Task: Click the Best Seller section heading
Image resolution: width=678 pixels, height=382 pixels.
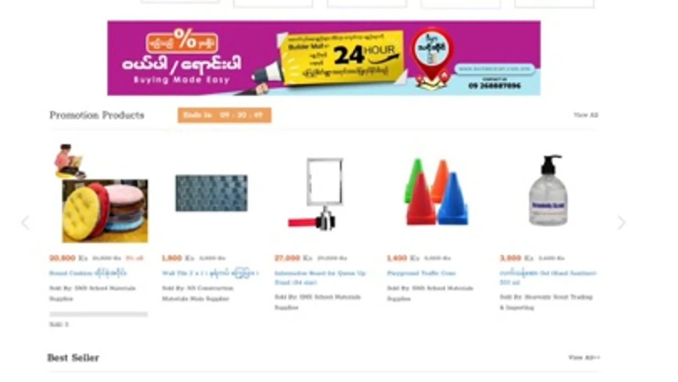Action: pos(73,358)
